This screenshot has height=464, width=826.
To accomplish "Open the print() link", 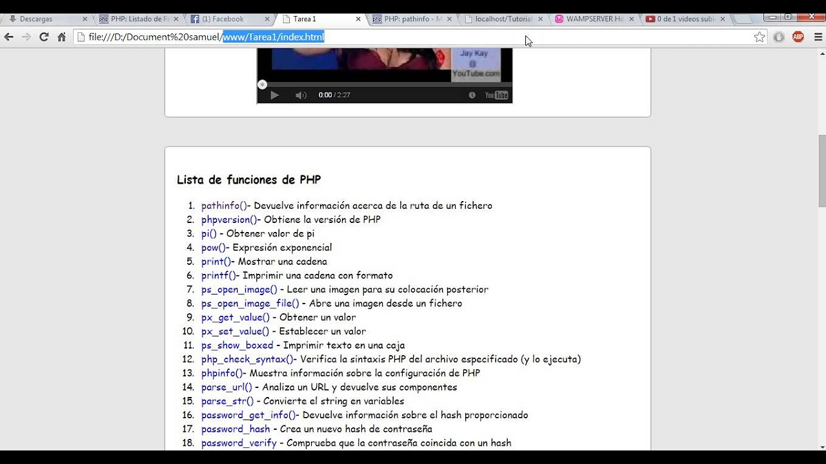I will pyautogui.click(x=216, y=262).
